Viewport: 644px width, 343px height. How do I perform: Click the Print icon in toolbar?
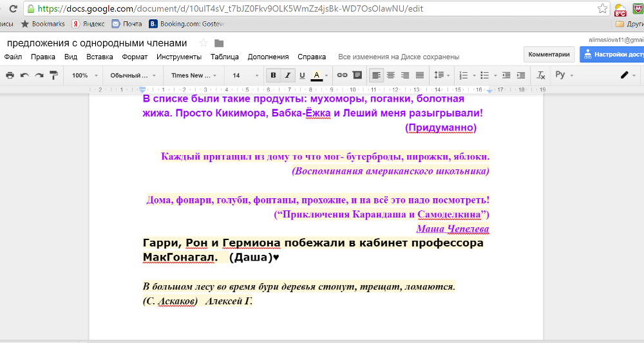click(10, 75)
